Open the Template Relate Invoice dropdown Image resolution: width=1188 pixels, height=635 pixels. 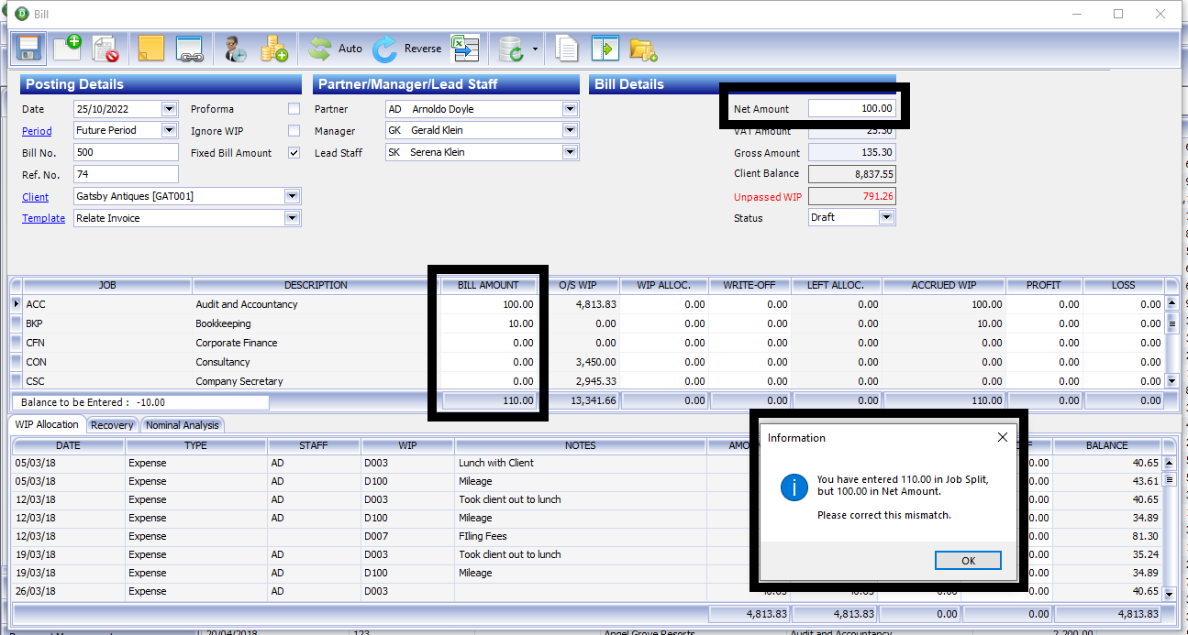[292, 218]
